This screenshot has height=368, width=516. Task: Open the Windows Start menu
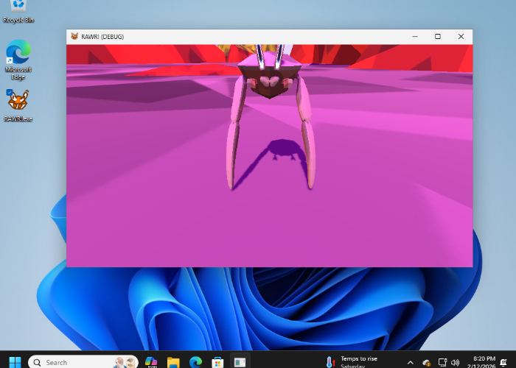tap(15, 362)
